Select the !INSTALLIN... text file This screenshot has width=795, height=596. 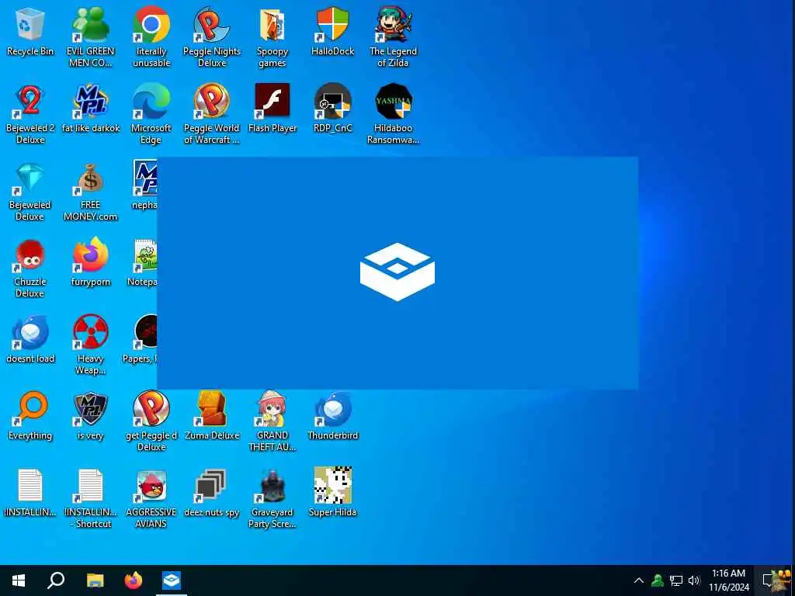tap(30, 494)
